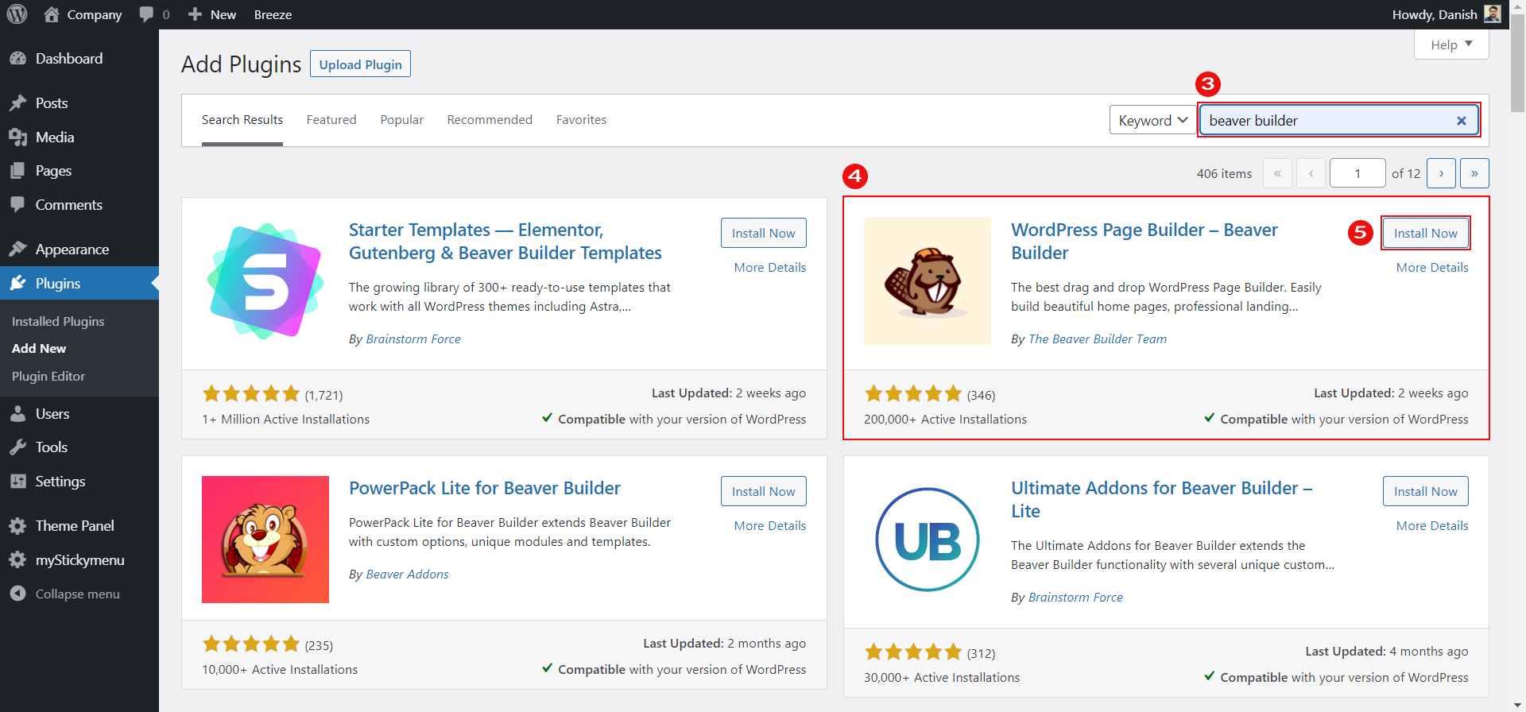Open Tools wrench menu
Image resolution: width=1526 pixels, height=712 pixels.
pos(17,447)
